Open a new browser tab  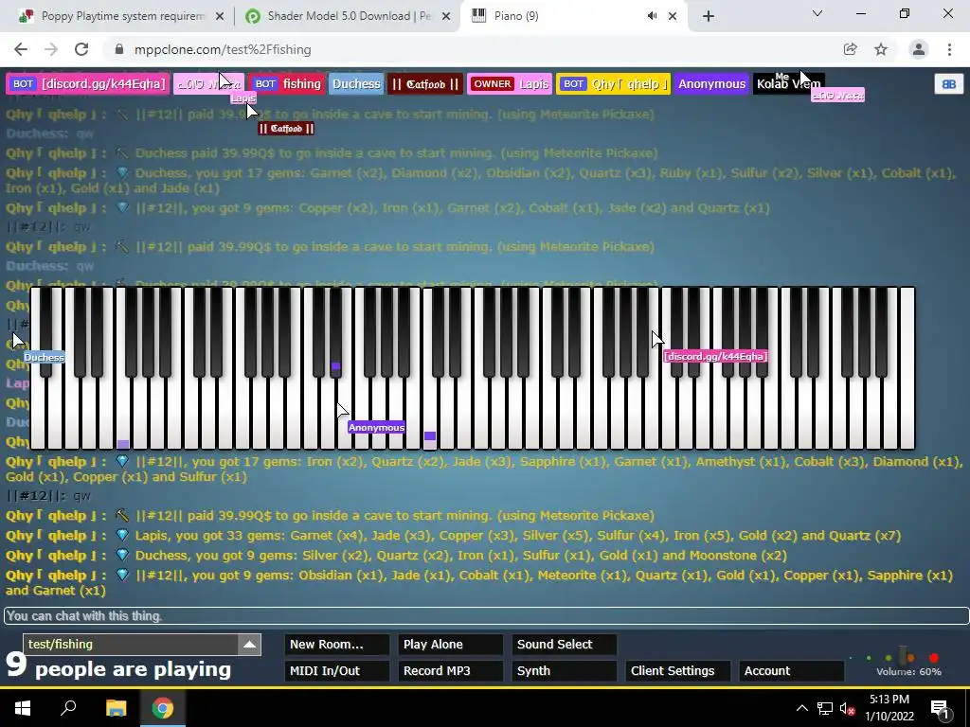coord(709,16)
